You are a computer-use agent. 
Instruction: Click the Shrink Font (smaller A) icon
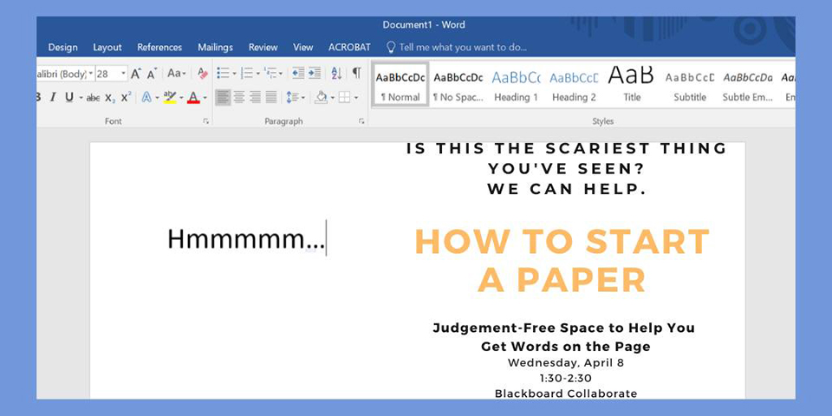pos(153,75)
